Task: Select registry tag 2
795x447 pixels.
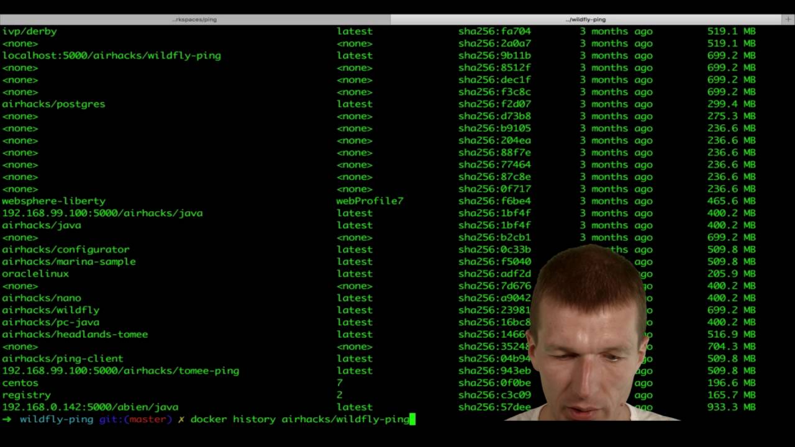Action: click(340, 394)
